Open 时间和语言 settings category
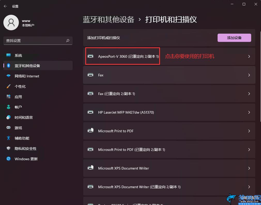Viewport: 261px width, 205px height. 38,117
